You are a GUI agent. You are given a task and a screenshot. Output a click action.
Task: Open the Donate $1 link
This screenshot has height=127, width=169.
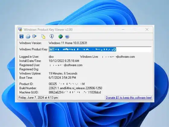point(129,98)
